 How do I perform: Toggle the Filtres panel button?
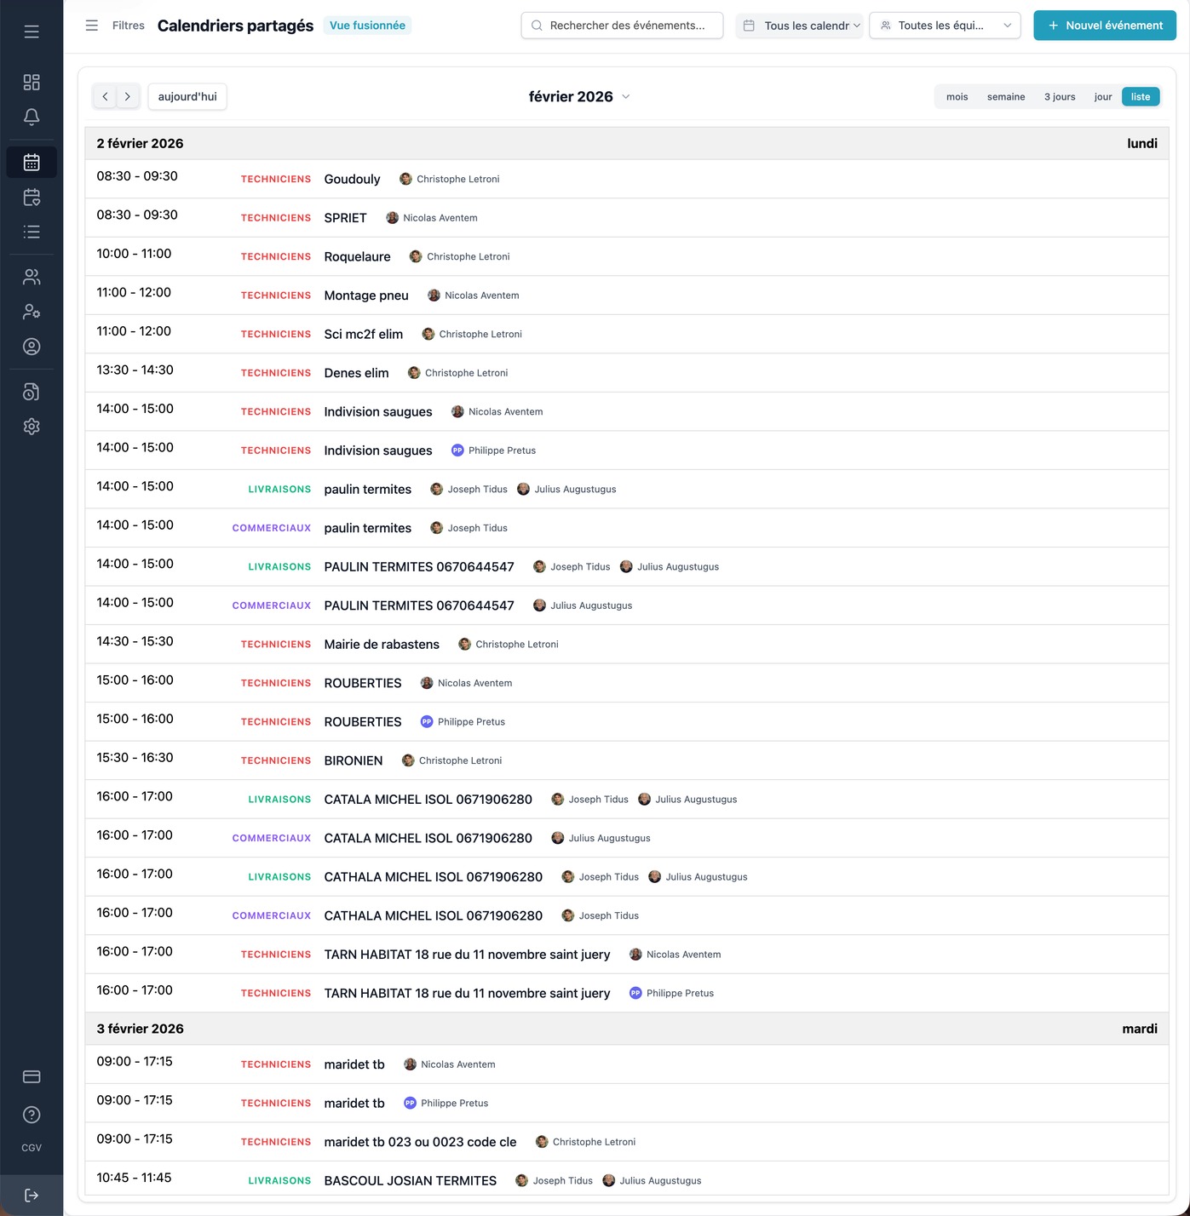click(x=116, y=26)
